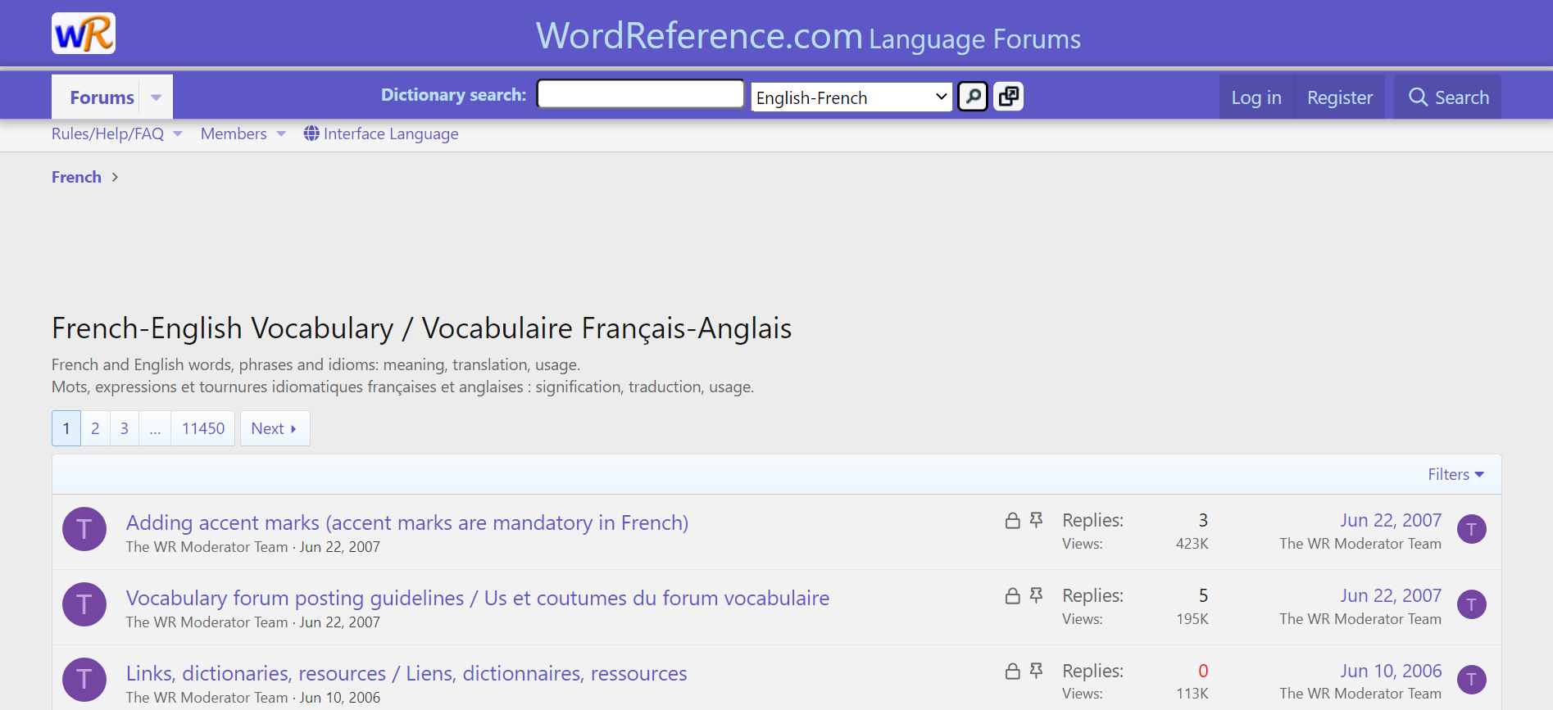Click the Next page button

tap(275, 428)
